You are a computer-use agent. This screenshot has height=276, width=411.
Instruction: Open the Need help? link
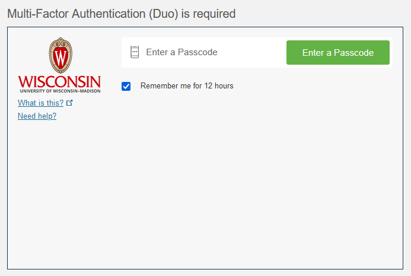coord(37,116)
